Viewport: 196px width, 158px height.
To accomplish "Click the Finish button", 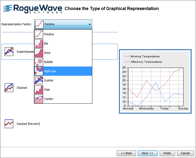I will coord(167,153).
